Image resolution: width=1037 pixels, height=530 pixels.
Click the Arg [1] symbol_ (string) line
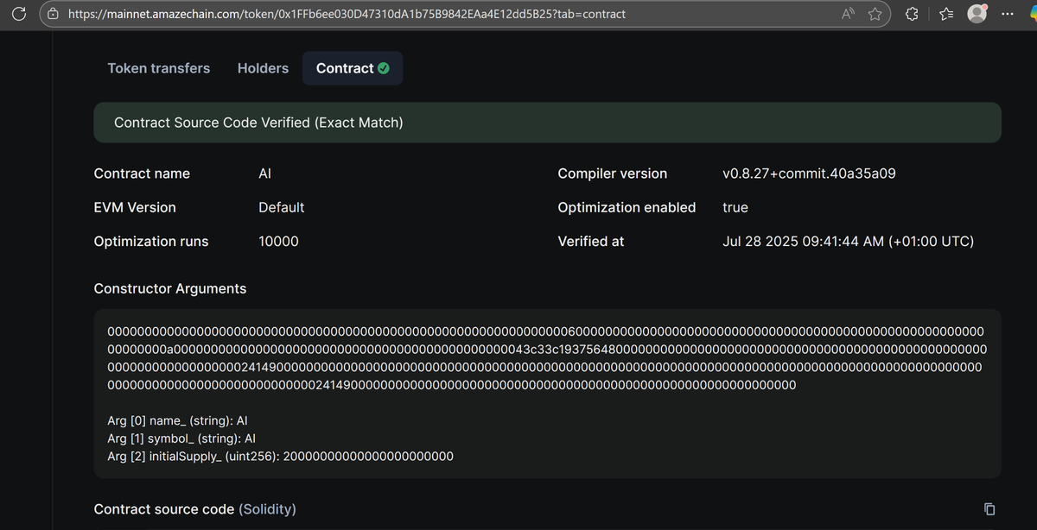[x=181, y=439]
